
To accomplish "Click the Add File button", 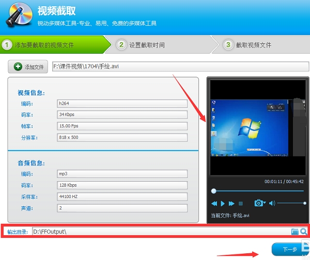I will pos(28,67).
